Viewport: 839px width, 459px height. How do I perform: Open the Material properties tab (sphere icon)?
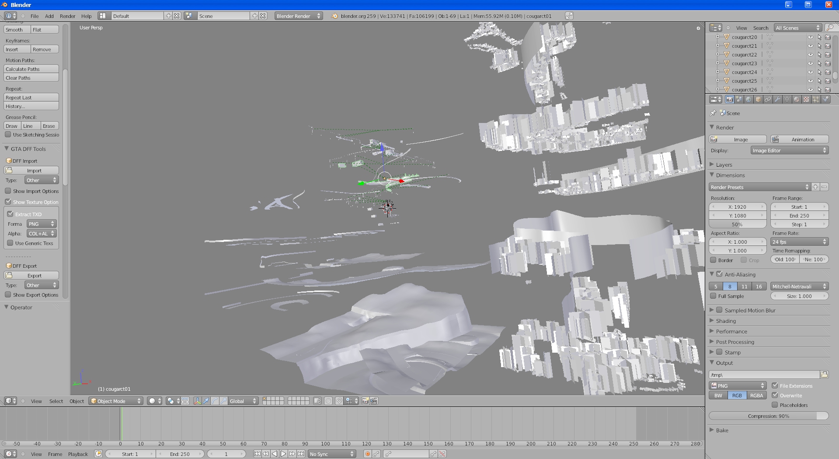pos(797,100)
